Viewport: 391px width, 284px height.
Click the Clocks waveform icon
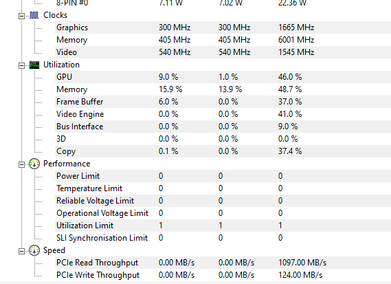coord(34,15)
